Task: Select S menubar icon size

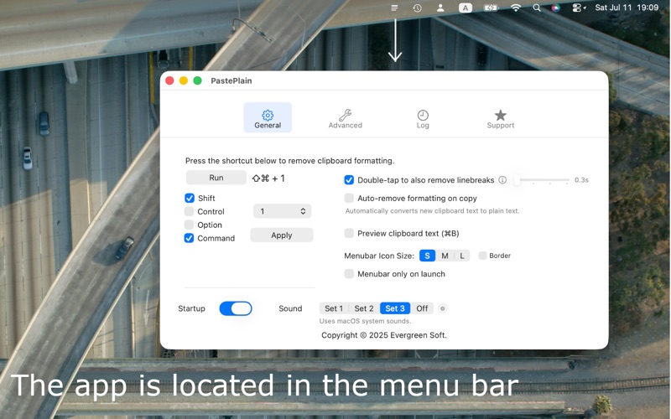Action: [427, 256]
